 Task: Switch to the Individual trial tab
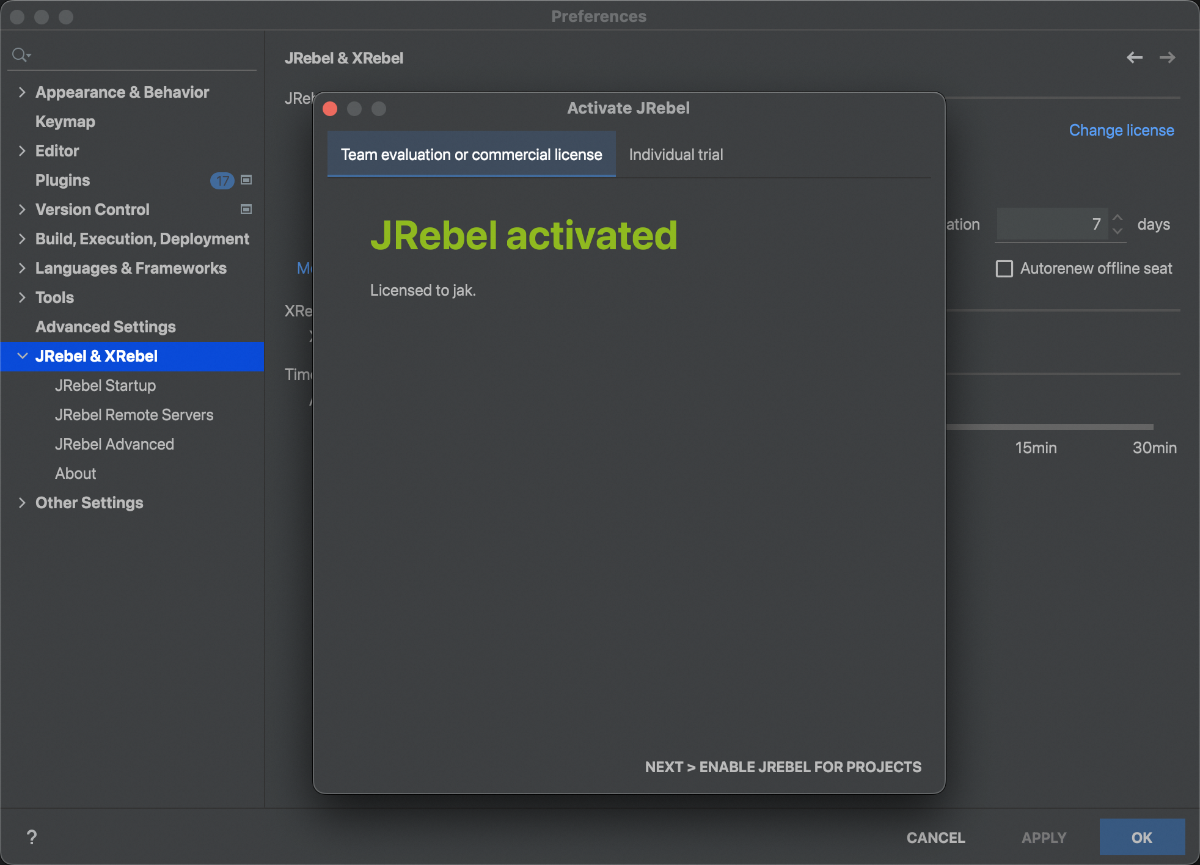click(675, 155)
